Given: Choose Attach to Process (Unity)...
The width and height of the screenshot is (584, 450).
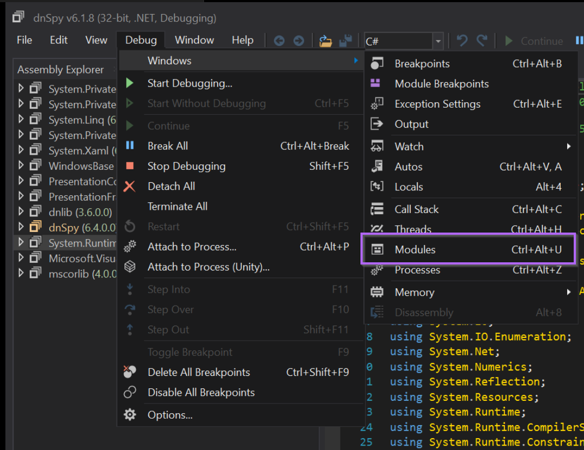Looking at the screenshot, I should (208, 267).
